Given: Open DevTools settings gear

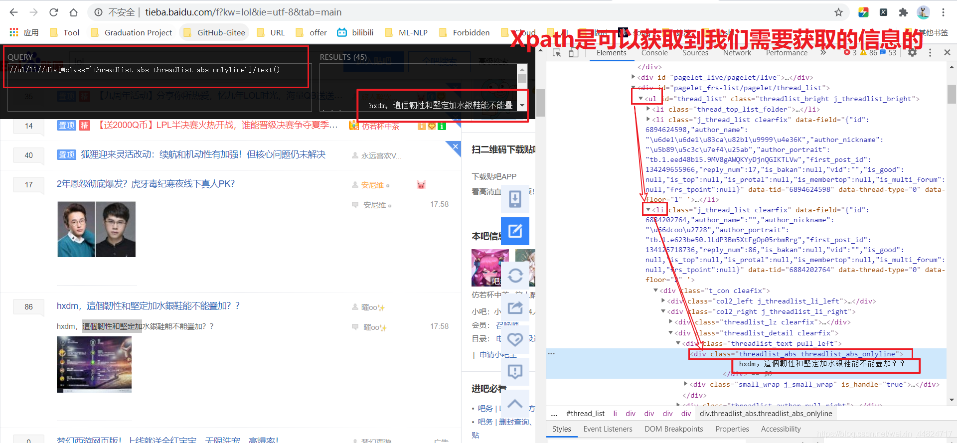Looking at the screenshot, I should point(912,52).
